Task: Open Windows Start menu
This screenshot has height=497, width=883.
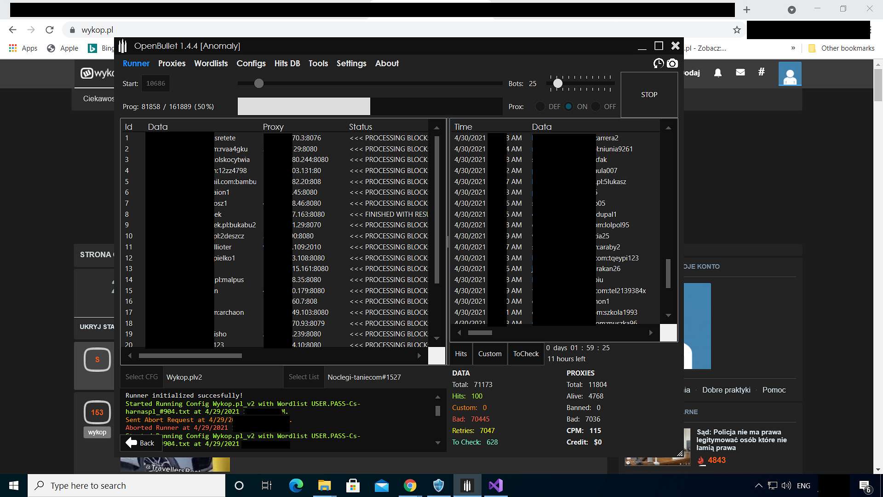Action: tap(14, 485)
